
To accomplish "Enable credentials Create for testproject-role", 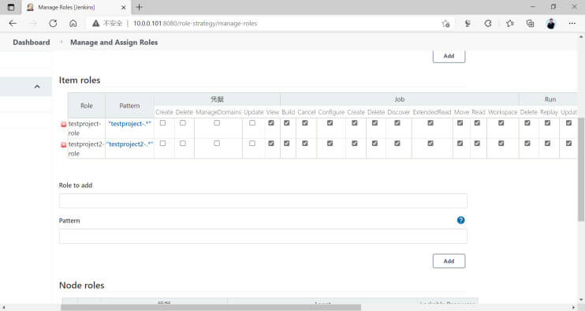I will 162,123.
